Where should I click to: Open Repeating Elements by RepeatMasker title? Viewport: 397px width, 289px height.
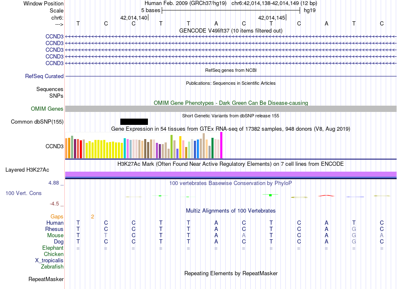[231, 273]
